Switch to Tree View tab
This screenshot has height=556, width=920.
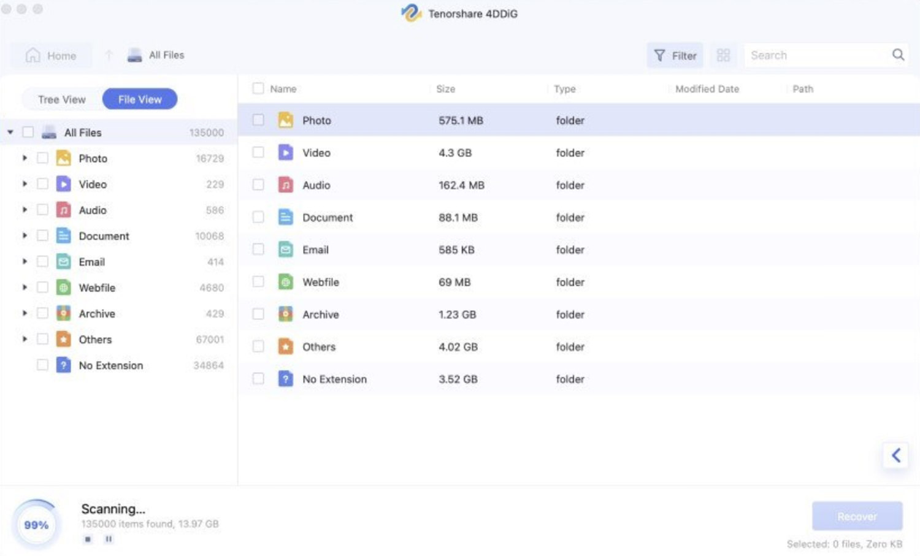click(62, 99)
